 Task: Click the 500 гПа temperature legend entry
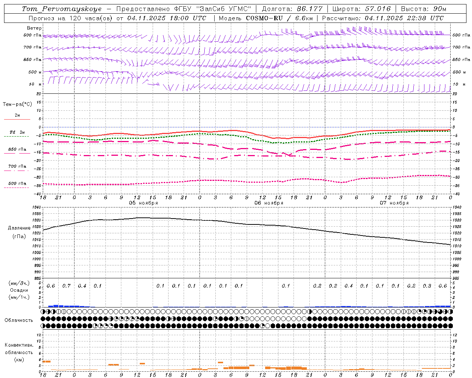tap(17, 183)
